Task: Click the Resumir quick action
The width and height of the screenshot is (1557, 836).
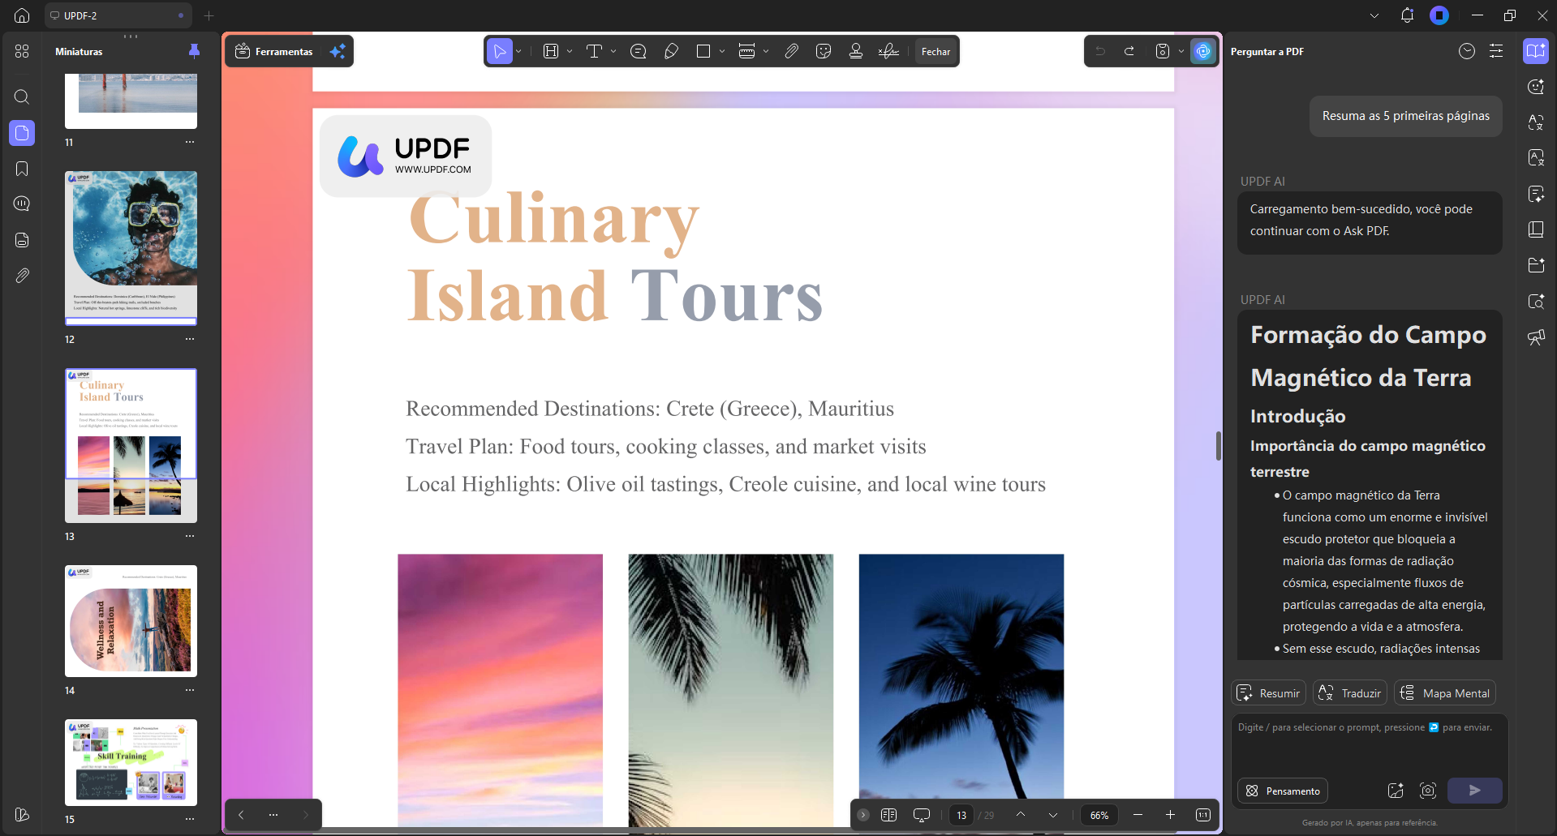Action: point(1269,693)
